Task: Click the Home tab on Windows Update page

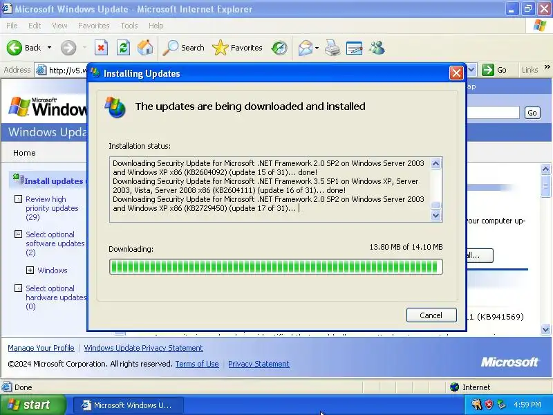Action: point(24,153)
